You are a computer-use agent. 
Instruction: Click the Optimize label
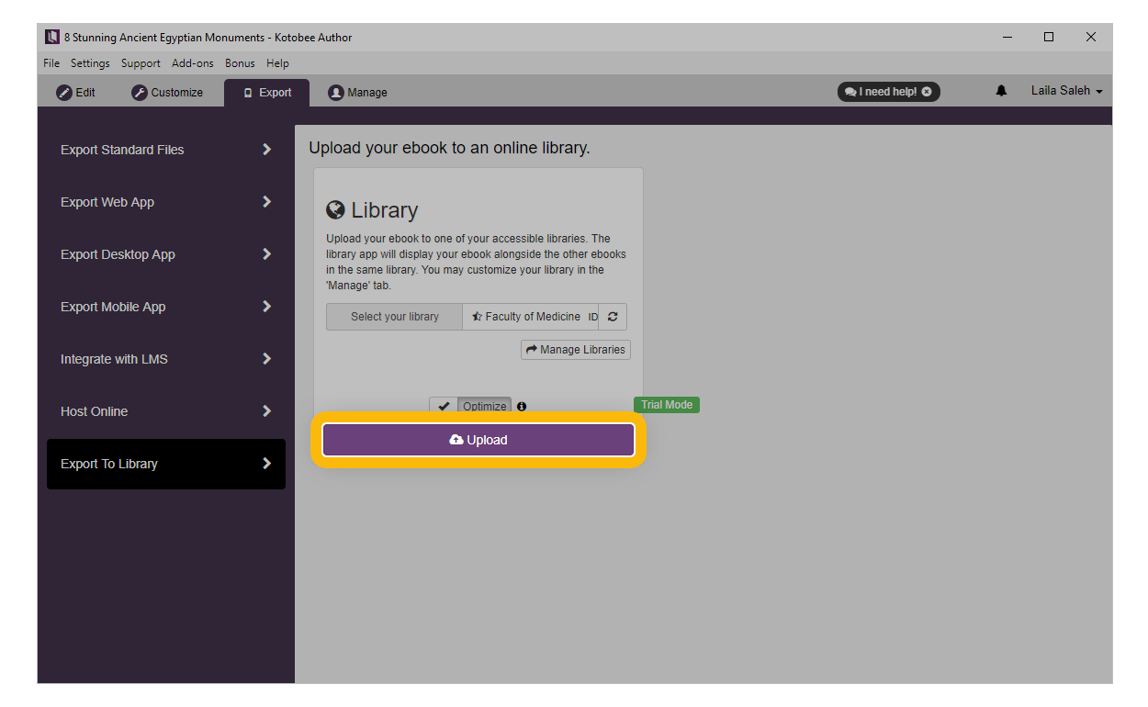click(484, 407)
